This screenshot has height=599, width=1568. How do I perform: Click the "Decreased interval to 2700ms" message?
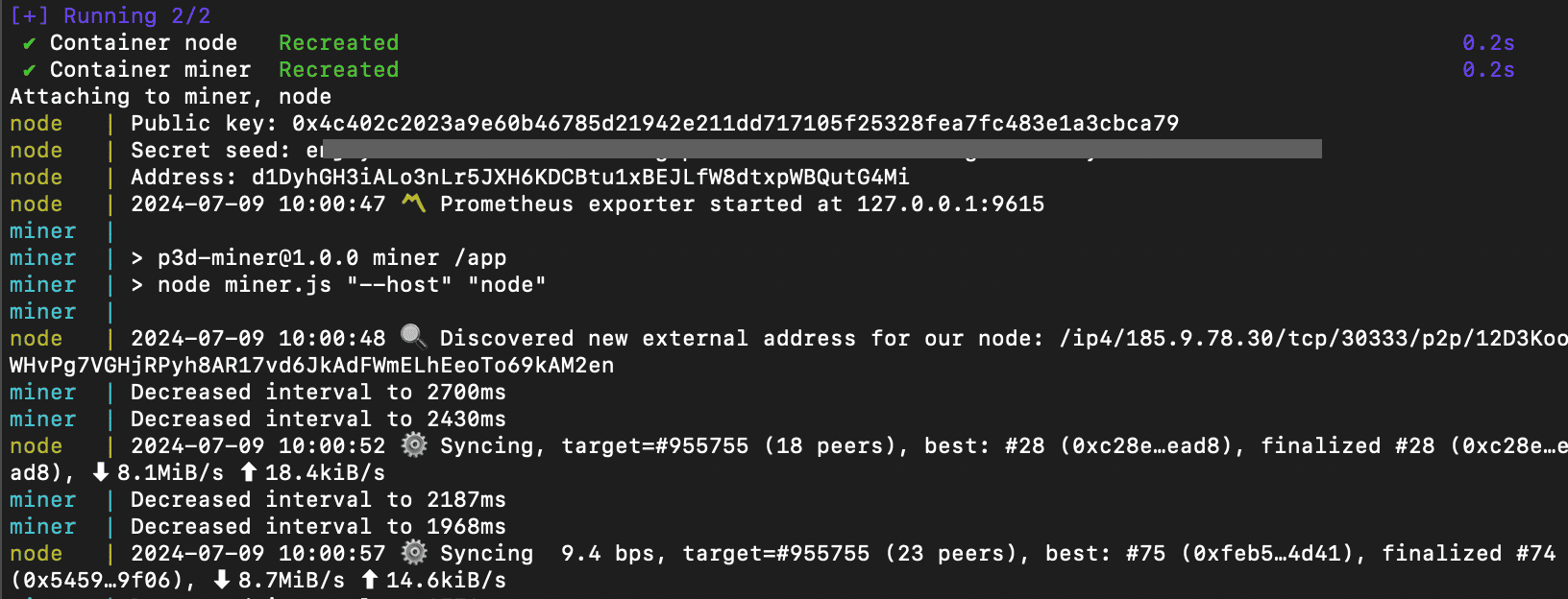318,393
